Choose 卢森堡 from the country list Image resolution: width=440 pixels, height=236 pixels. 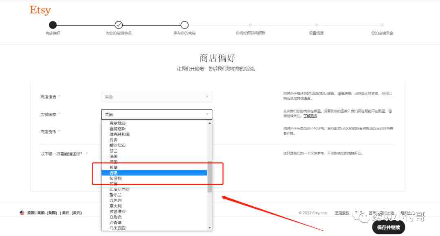(154, 223)
